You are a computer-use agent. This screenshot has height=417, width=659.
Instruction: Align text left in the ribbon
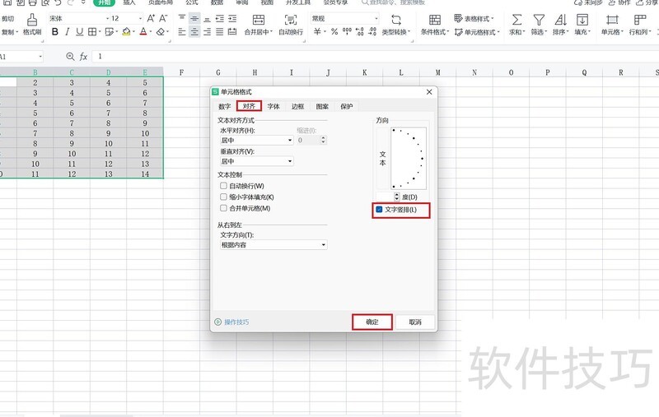tap(181, 32)
